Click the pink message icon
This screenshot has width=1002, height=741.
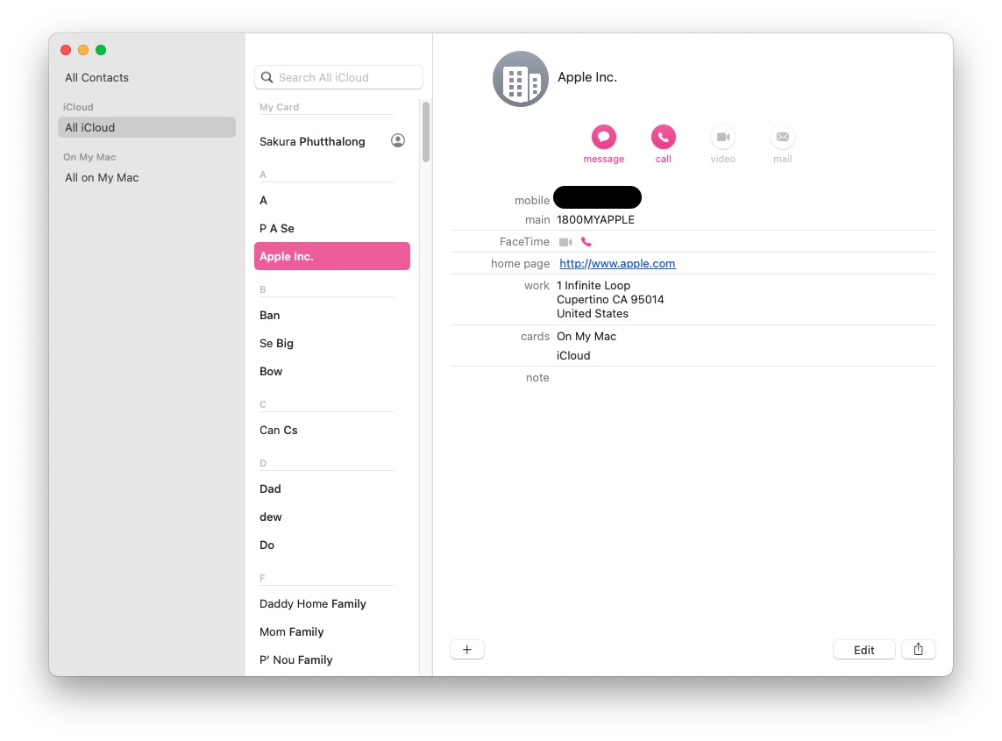(603, 137)
